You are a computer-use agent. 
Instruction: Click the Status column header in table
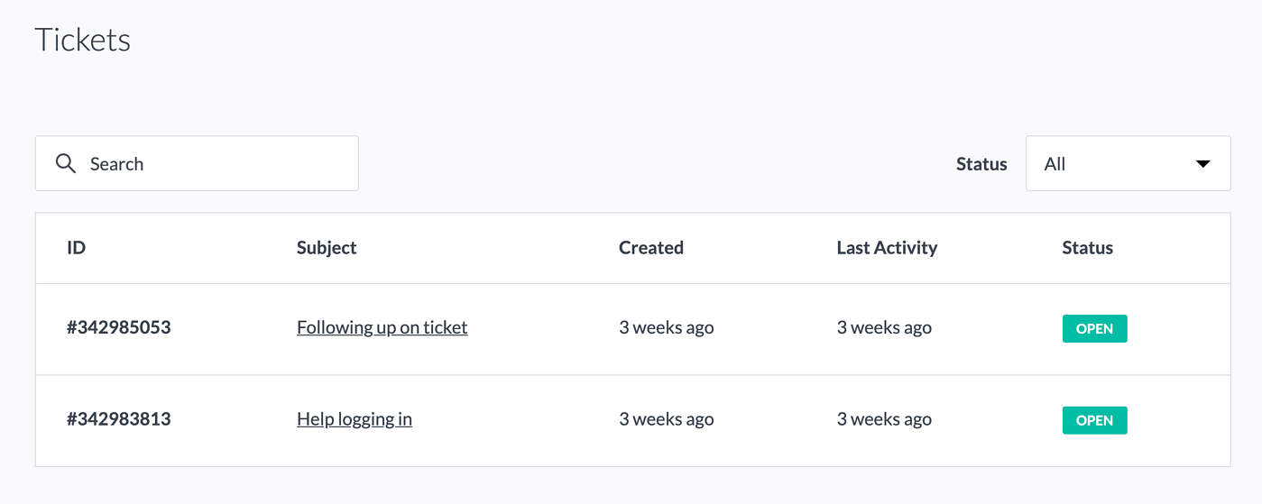tap(1087, 248)
